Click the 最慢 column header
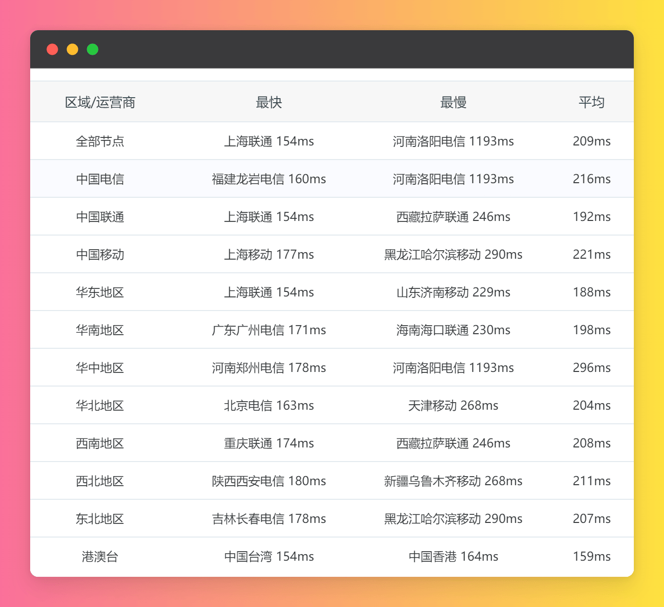 click(x=453, y=103)
